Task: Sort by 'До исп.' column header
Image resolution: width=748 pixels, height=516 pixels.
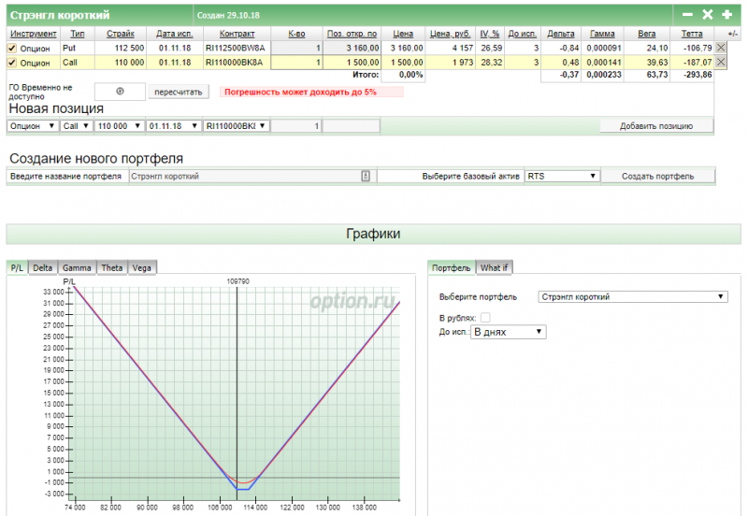Action: [522, 34]
